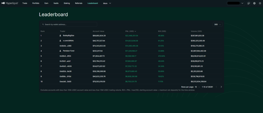
Task: Expand the More navigation menu
Action: (107, 3)
